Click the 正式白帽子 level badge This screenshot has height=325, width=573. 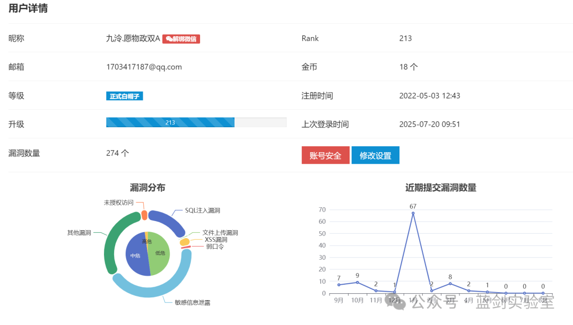pos(125,96)
